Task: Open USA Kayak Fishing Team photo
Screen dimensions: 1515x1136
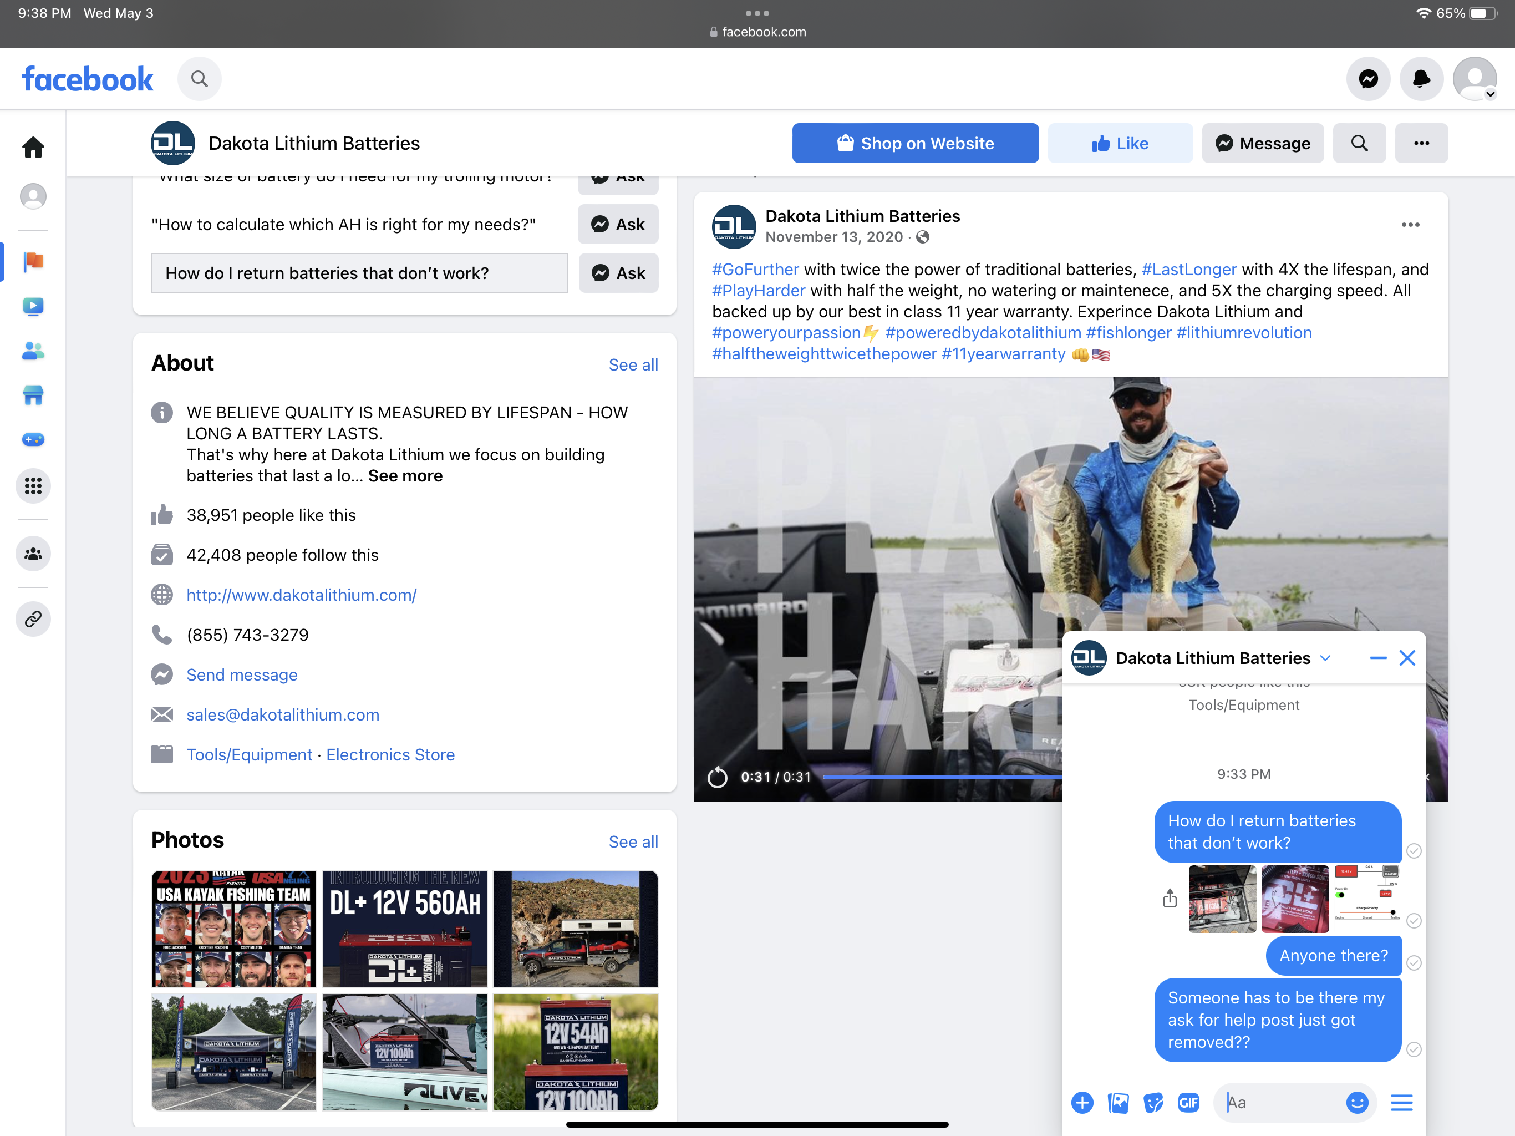Action: click(x=233, y=929)
